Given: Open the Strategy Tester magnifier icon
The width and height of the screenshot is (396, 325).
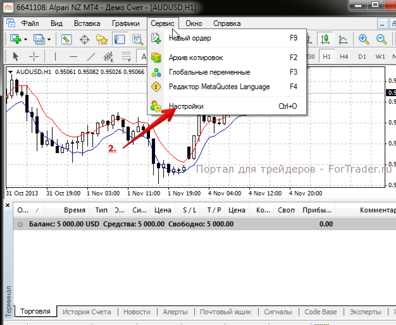Looking at the screenshot, I should pos(138,40).
